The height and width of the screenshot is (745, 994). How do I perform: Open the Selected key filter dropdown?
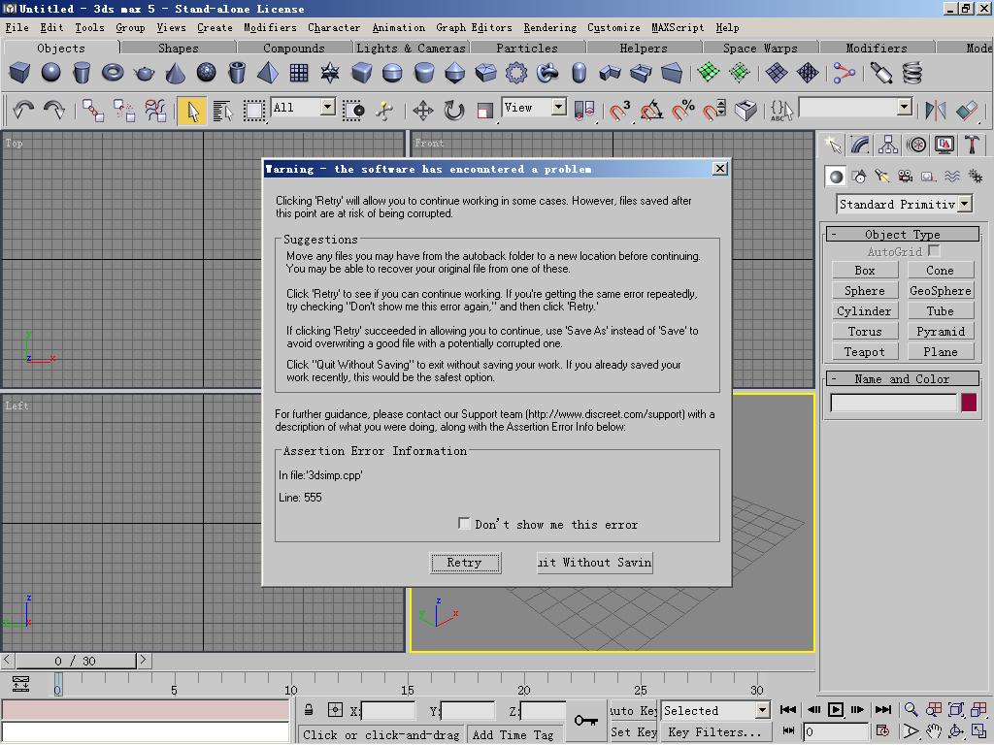763,710
